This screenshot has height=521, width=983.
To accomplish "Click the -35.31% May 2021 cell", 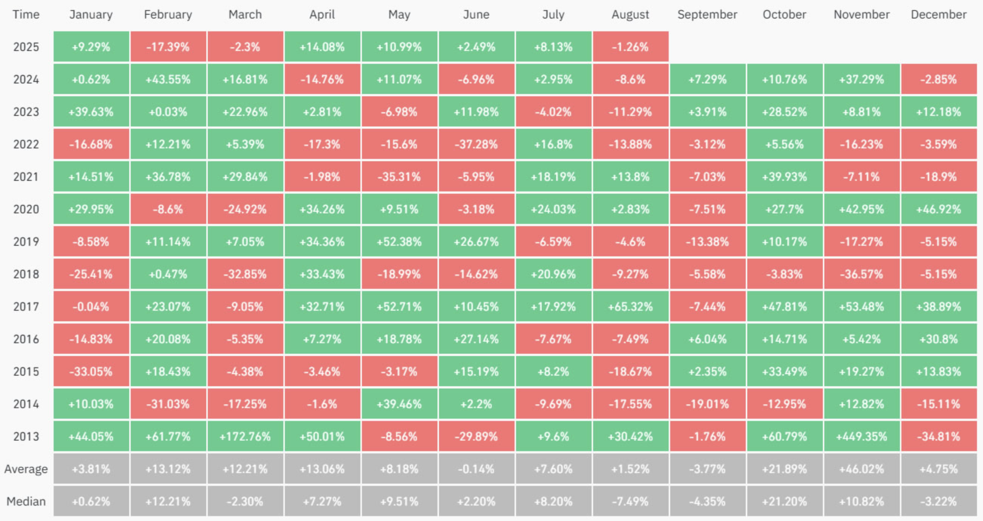I will [399, 177].
